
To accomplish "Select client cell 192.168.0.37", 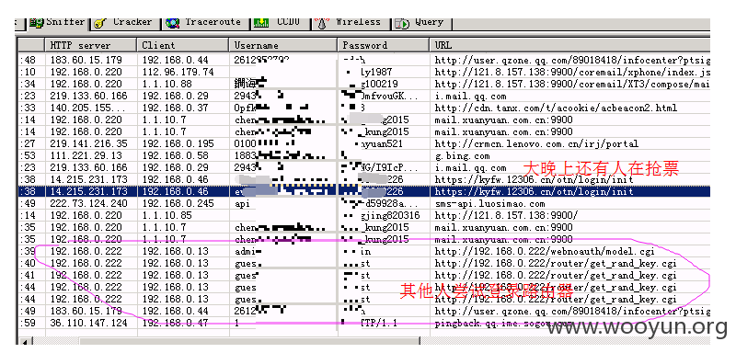I will [x=175, y=108].
